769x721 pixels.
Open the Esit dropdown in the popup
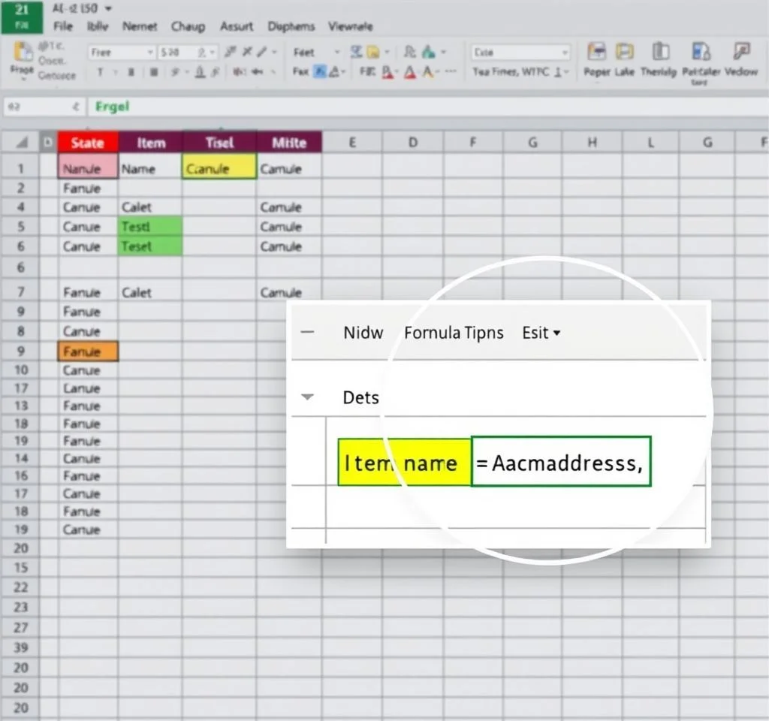tap(541, 333)
